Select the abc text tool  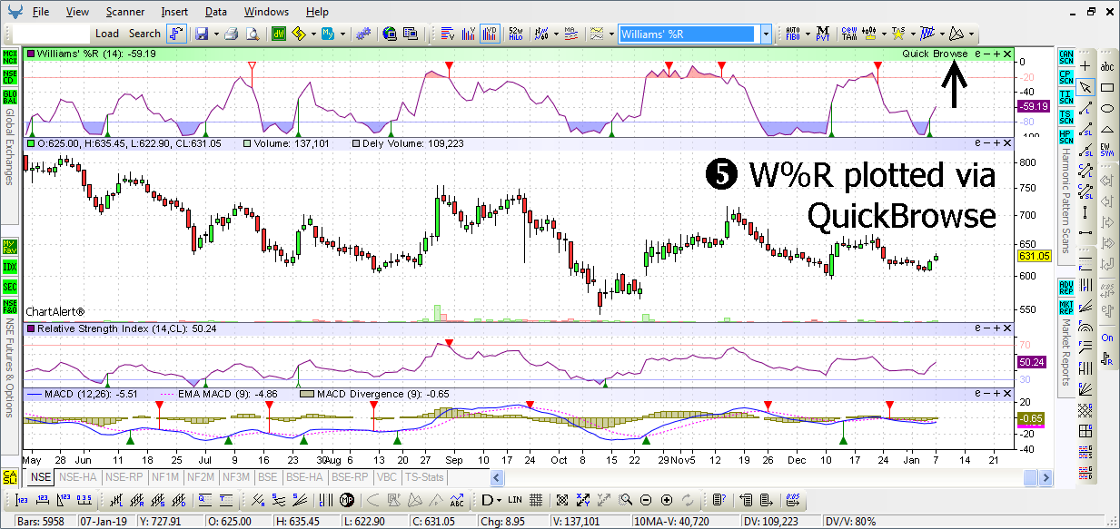[1107, 66]
